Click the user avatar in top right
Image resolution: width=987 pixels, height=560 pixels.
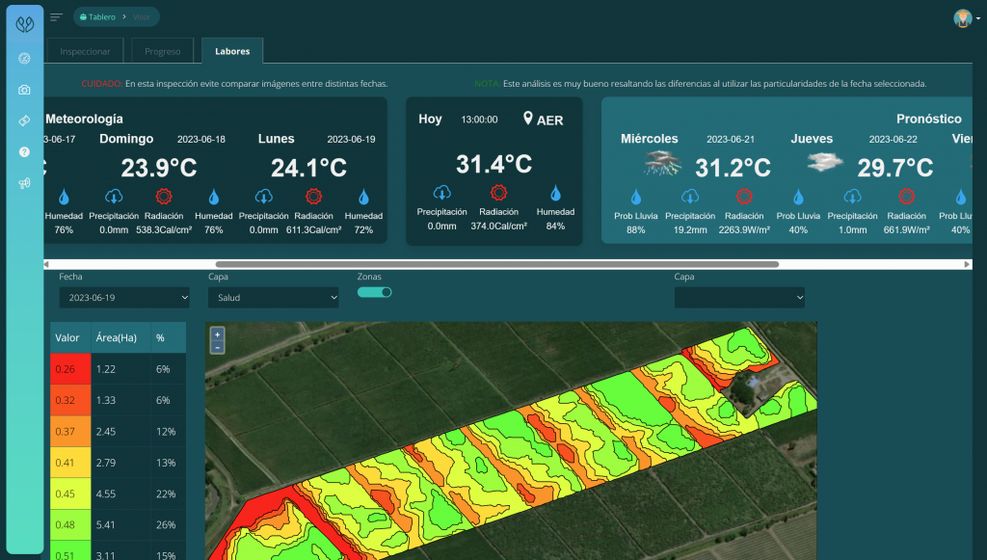pyautogui.click(x=962, y=18)
